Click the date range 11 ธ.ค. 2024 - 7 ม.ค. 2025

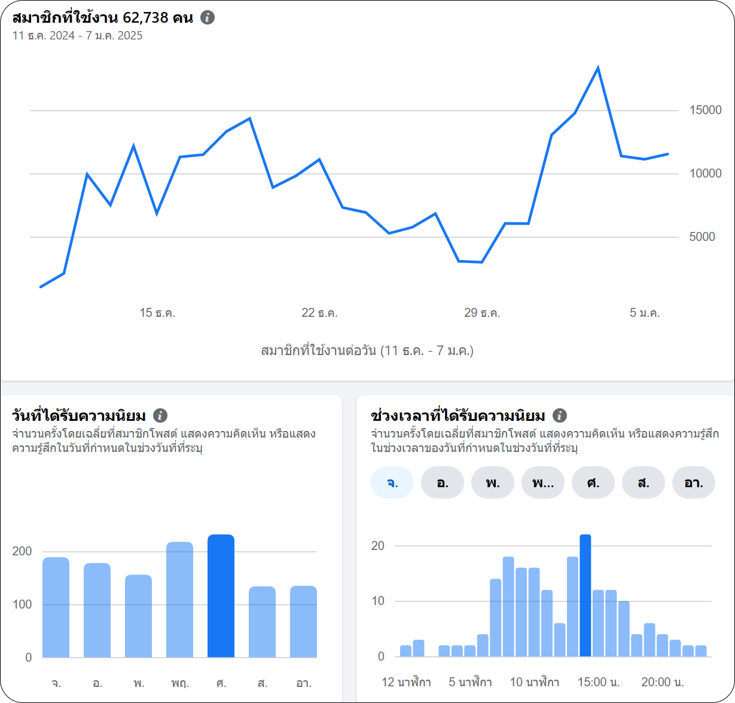coord(78,35)
